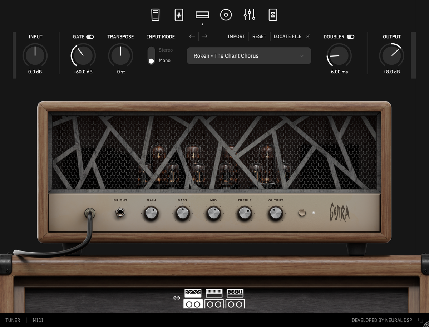Open the overdrive pedal section with waveform icon
429x327 pixels.
point(179,15)
